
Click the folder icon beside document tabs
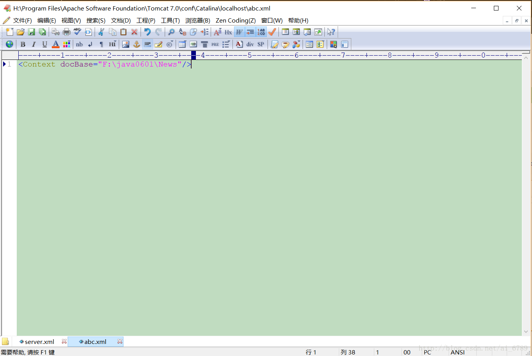5,342
